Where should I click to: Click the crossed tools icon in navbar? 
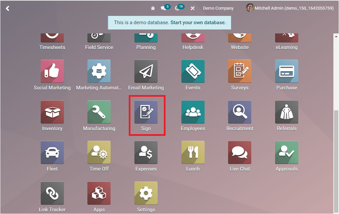coord(192,8)
